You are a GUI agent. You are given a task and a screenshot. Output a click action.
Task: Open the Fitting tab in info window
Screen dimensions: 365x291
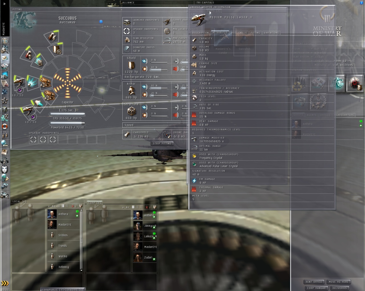(x=255, y=33)
